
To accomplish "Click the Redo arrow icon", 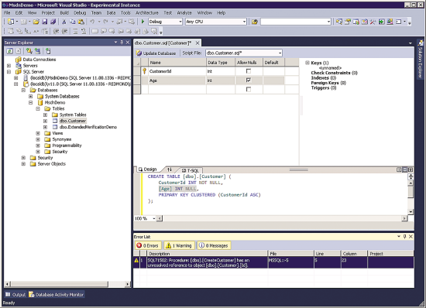I will click(105, 22).
